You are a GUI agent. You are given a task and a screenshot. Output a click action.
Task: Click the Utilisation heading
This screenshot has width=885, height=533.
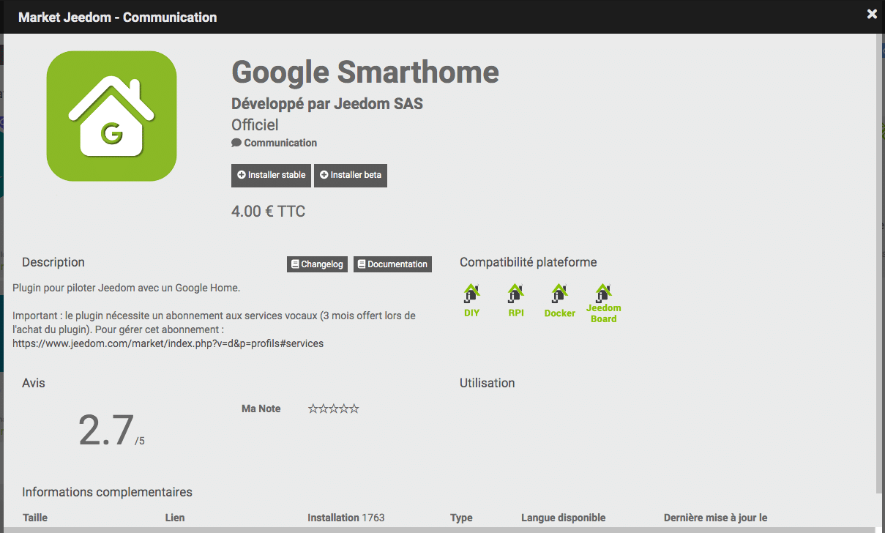[x=488, y=383]
